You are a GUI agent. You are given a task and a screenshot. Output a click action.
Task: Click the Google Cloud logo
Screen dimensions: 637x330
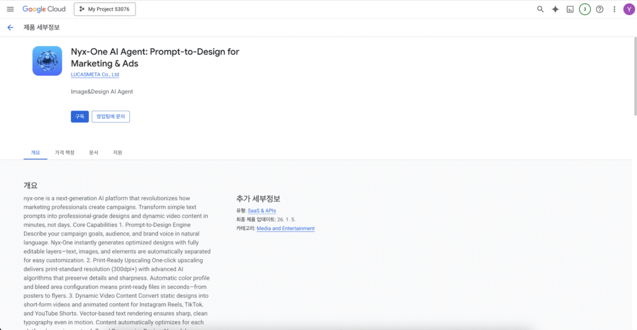44,9
